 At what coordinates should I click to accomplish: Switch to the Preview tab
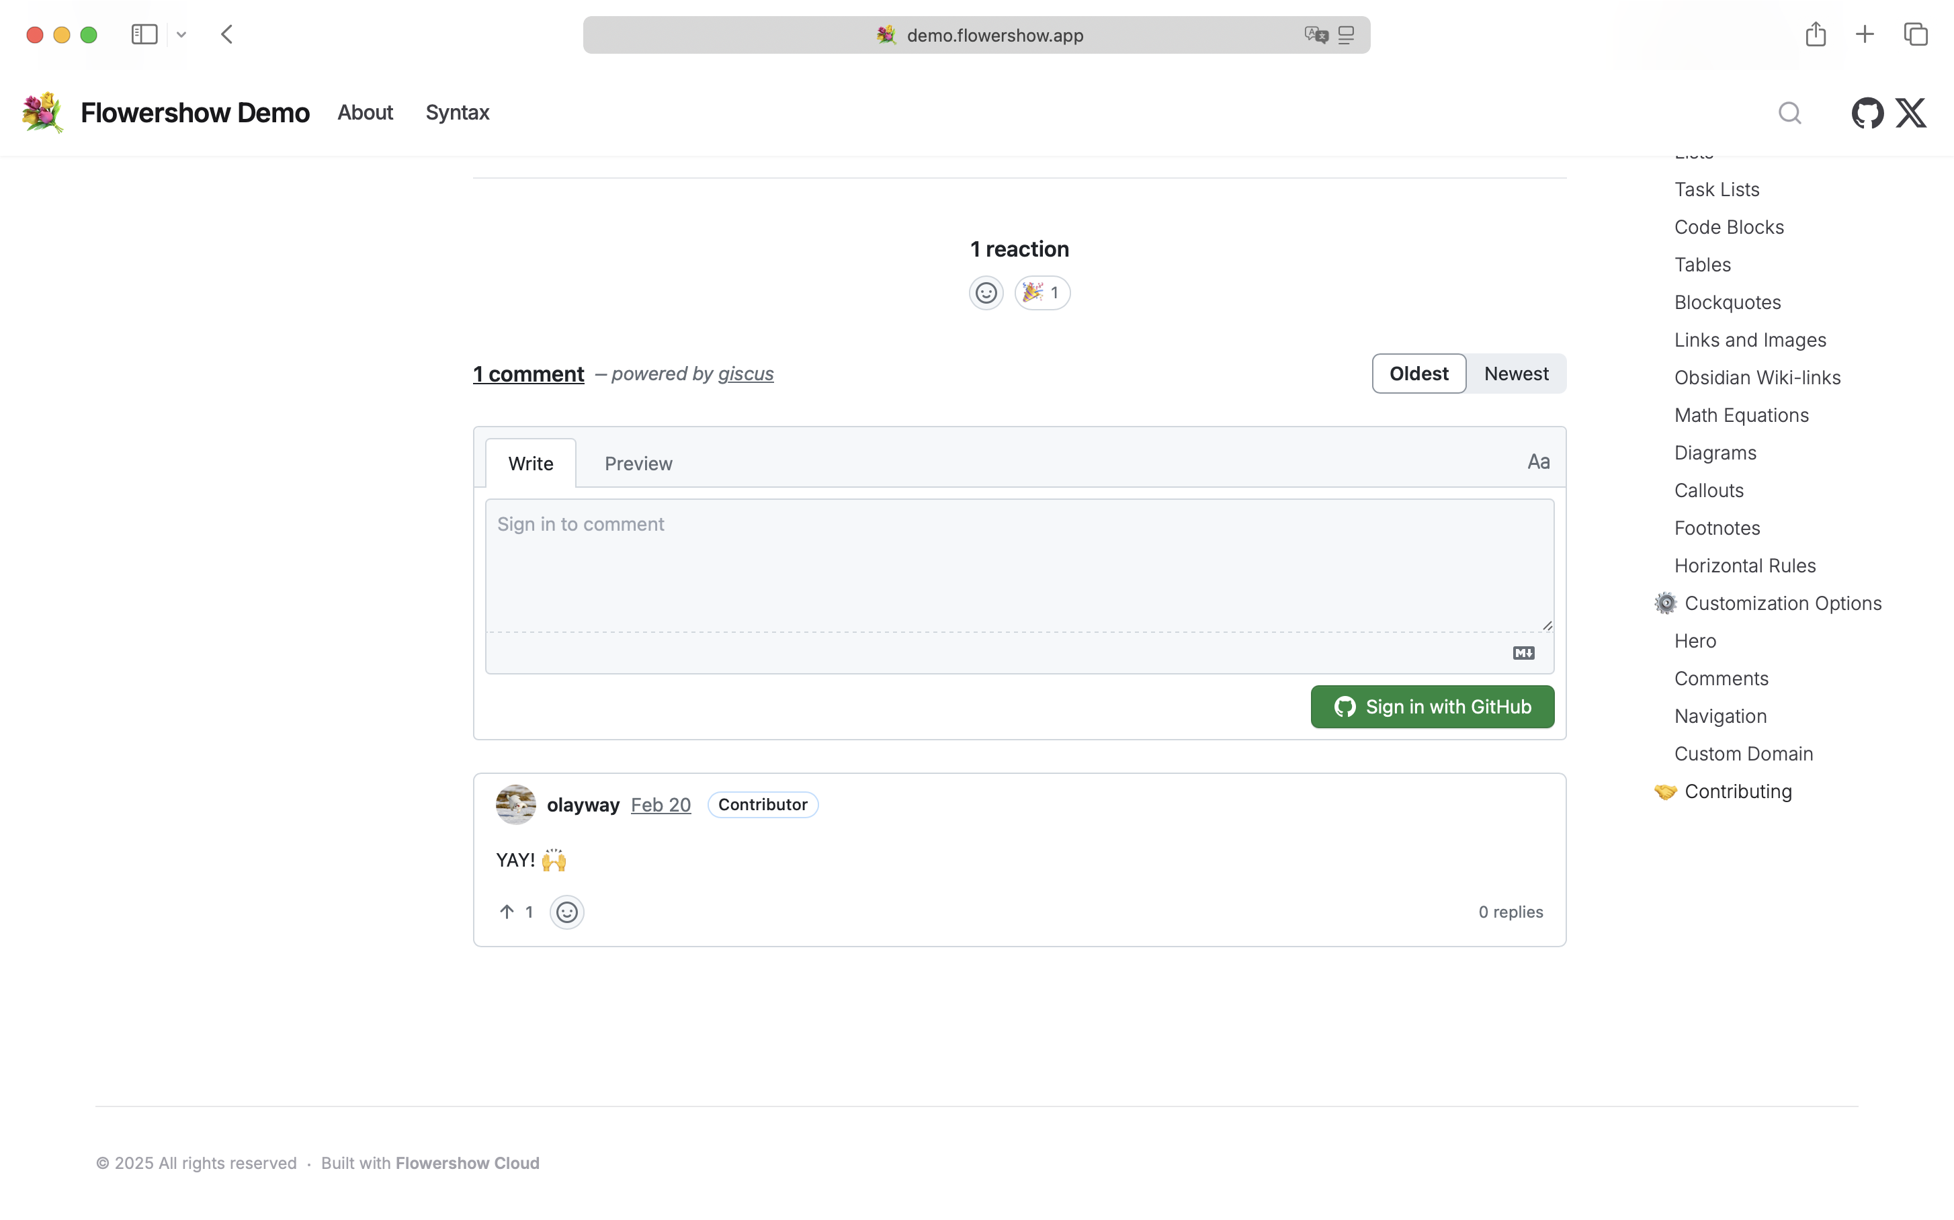638,464
